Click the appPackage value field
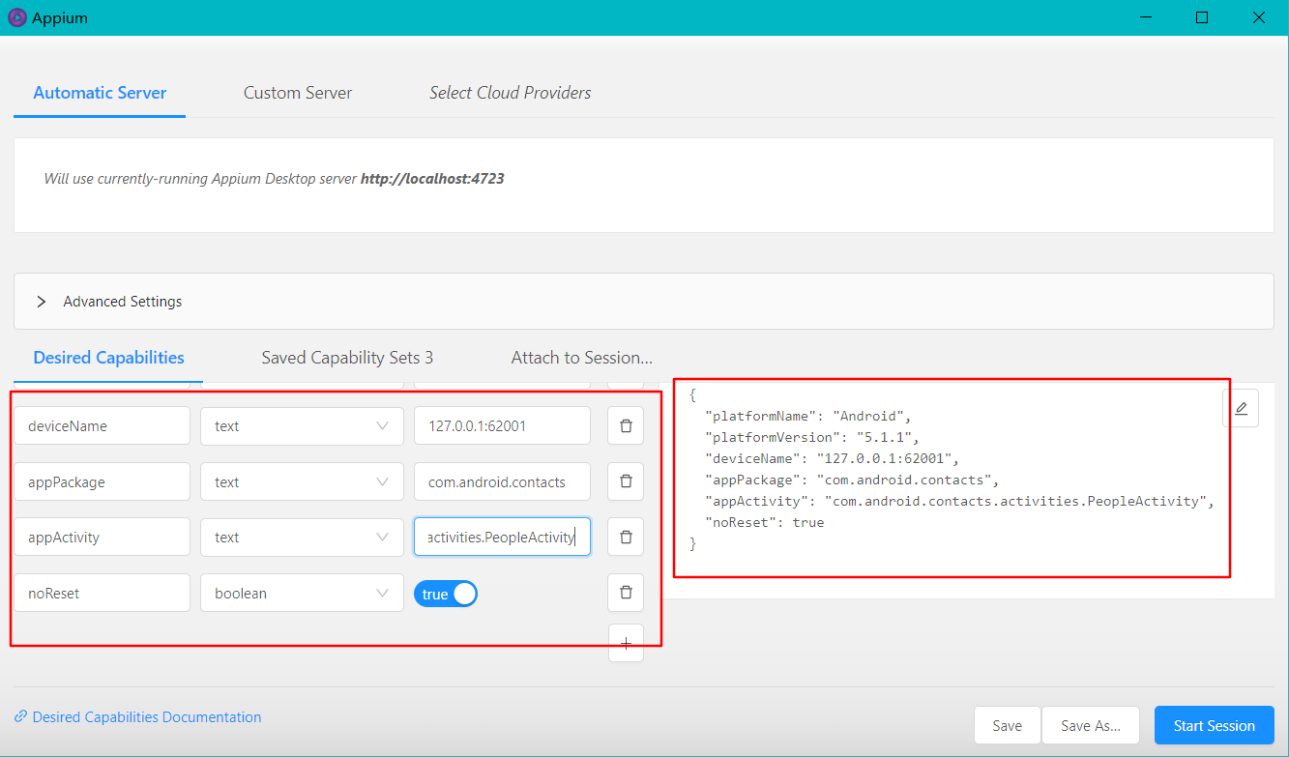This screenshot has width=1289, height=757. click(502, 480)
